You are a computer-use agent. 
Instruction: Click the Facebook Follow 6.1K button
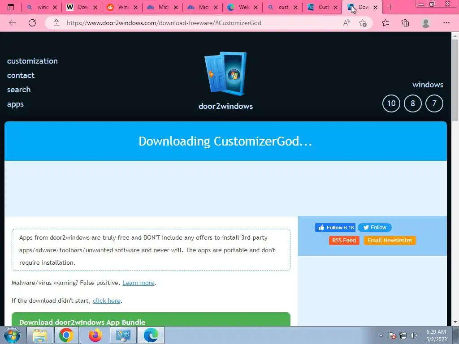click(335, 228)
